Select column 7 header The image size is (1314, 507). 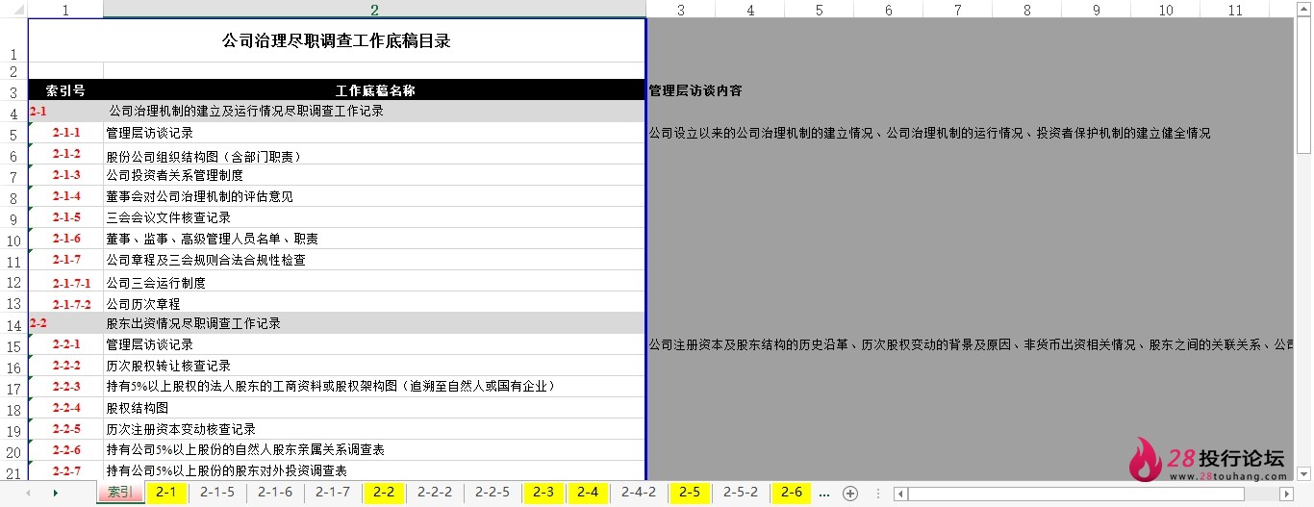(958, 10)
